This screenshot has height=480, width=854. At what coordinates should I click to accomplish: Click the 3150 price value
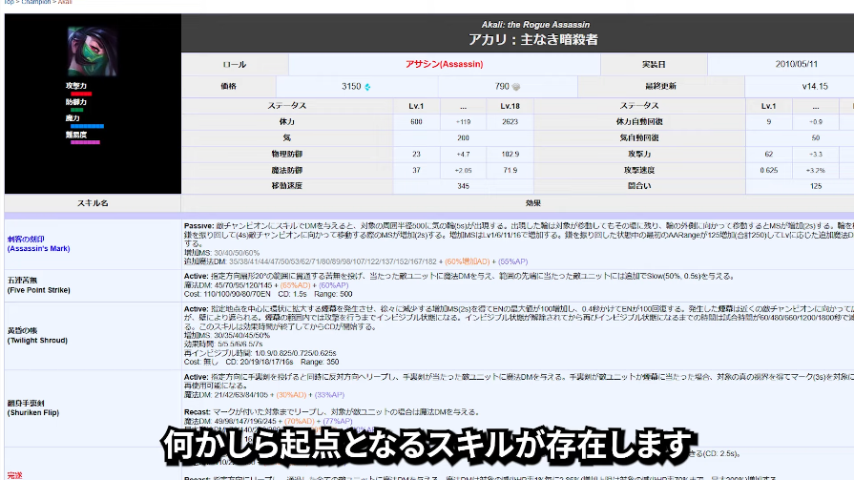(351, 86)
